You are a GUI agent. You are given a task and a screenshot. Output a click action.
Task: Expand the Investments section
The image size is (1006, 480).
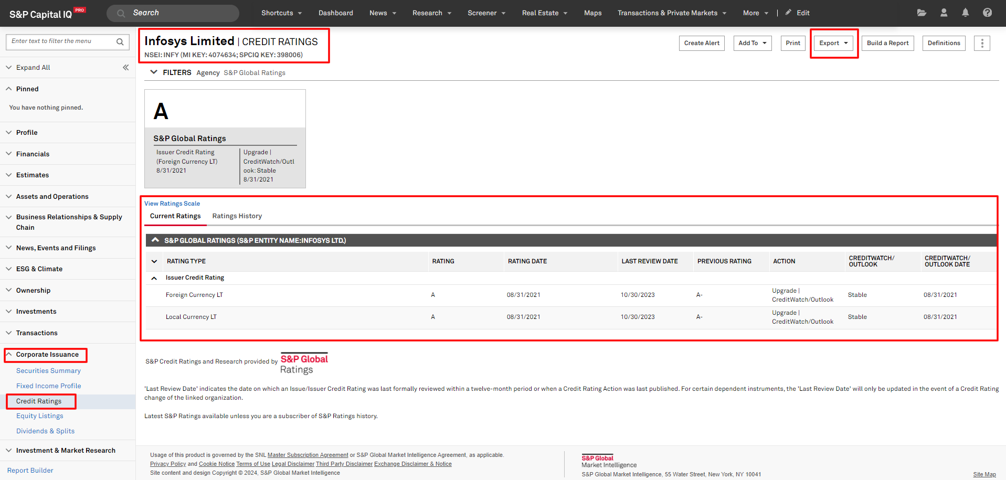coord(36,311)
